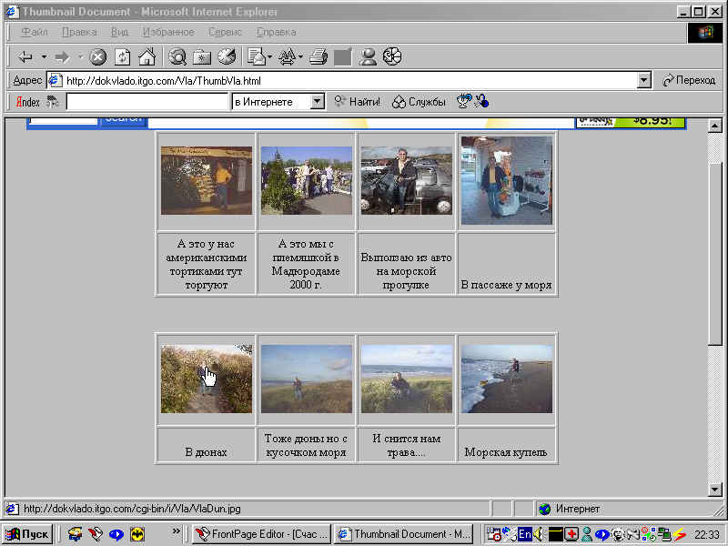
Task: Open the 'В дюнах' dunes thumbnail
Action: 206,379
